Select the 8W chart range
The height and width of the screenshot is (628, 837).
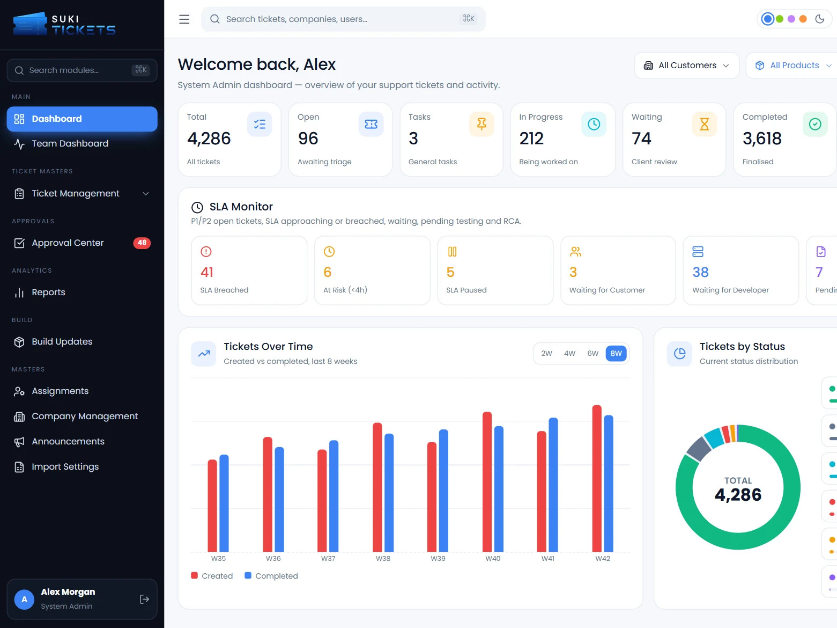pyautogui.click(x=616, y=353)
